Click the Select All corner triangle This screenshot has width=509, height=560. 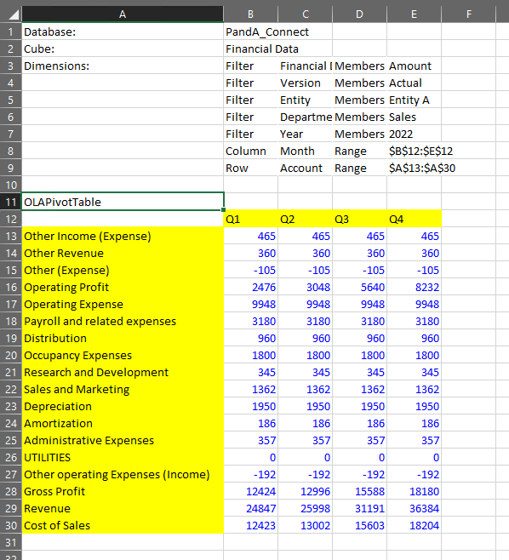click(x=13, y=14)
